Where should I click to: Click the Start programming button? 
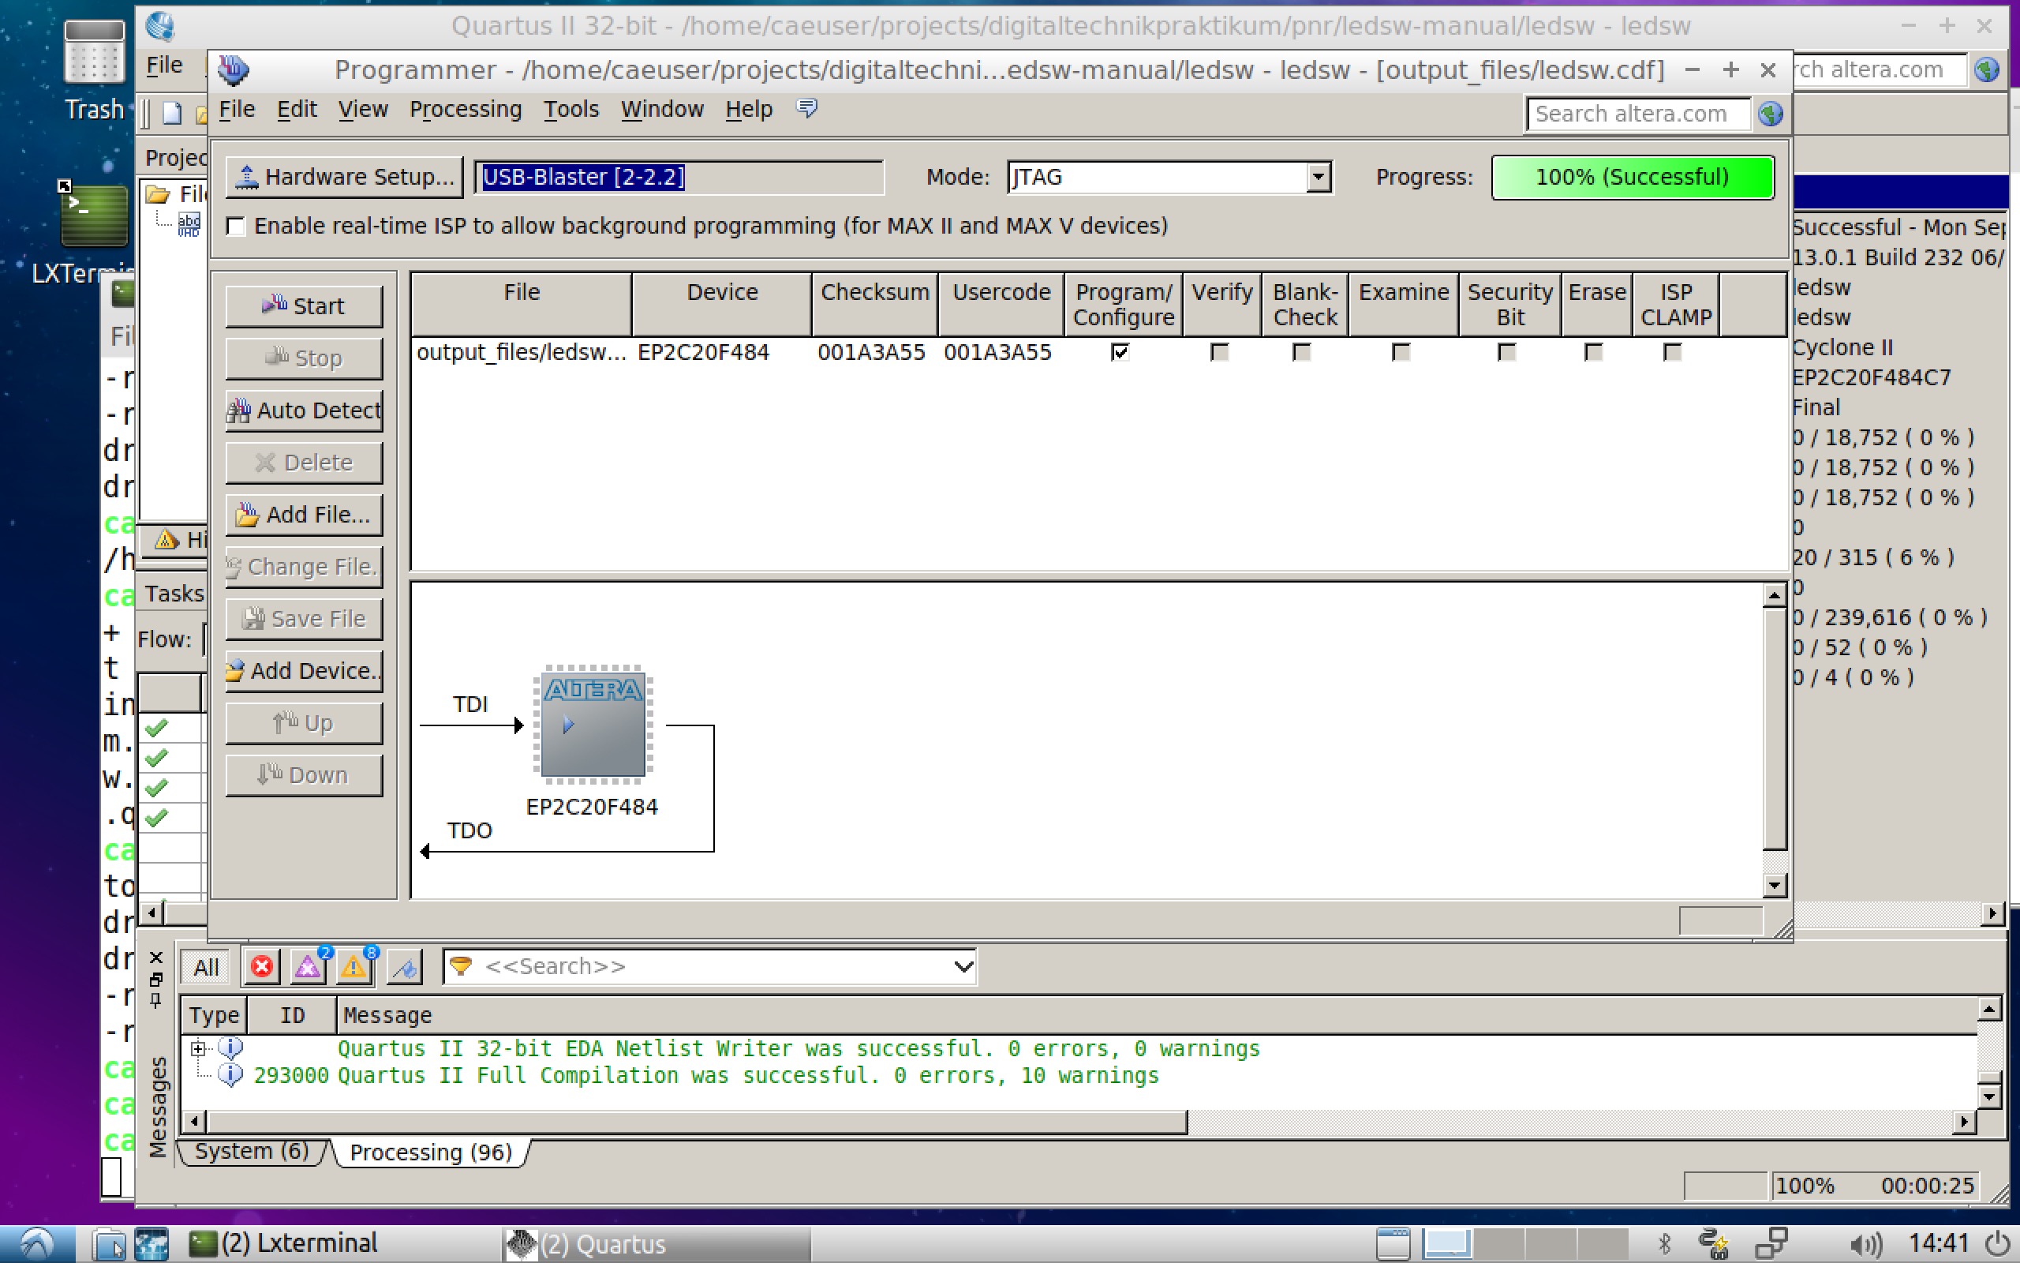click(304, 305)
